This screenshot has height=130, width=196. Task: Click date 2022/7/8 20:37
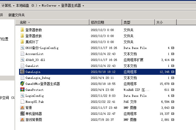(x=102, y=120)
